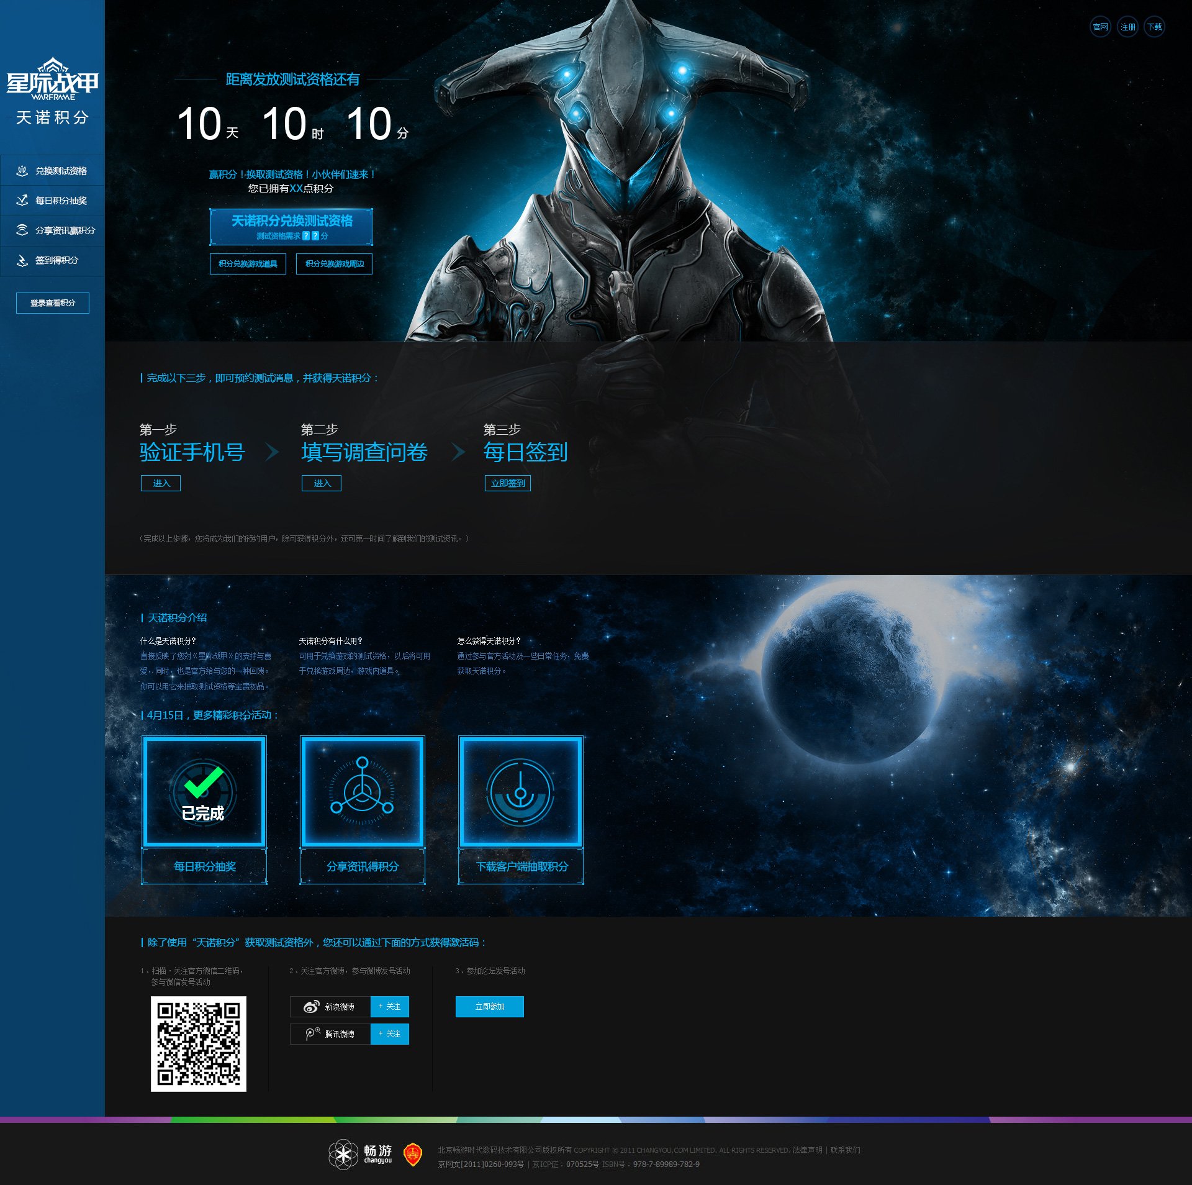Follow 新浪微博 with + 关注
The image size is (1192, 1185).
(x=390, y=1007)
